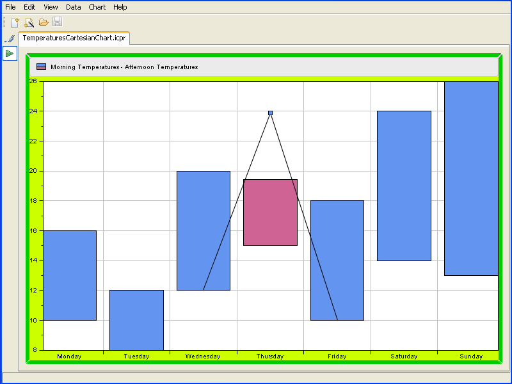Screen dimensions: 512x384
Task: Select the blue Saturday temperature bar
Action: click(404, 186)
